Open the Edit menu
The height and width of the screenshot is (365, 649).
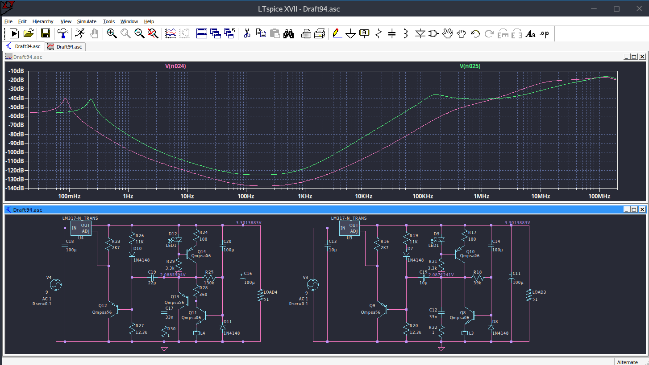coord(22,21)
